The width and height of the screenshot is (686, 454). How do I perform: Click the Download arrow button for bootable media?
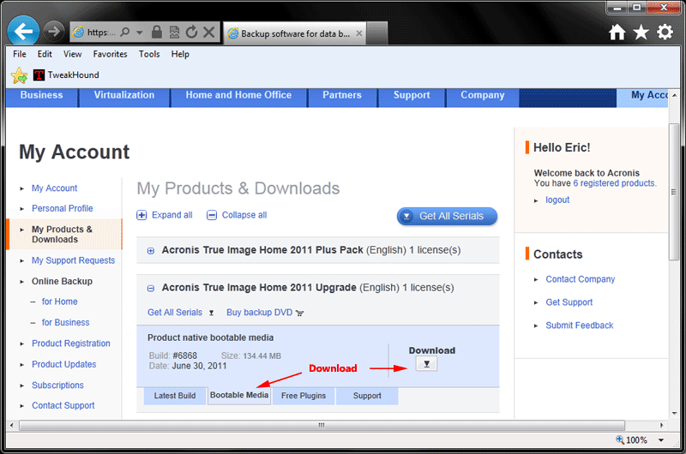point(426,363)
